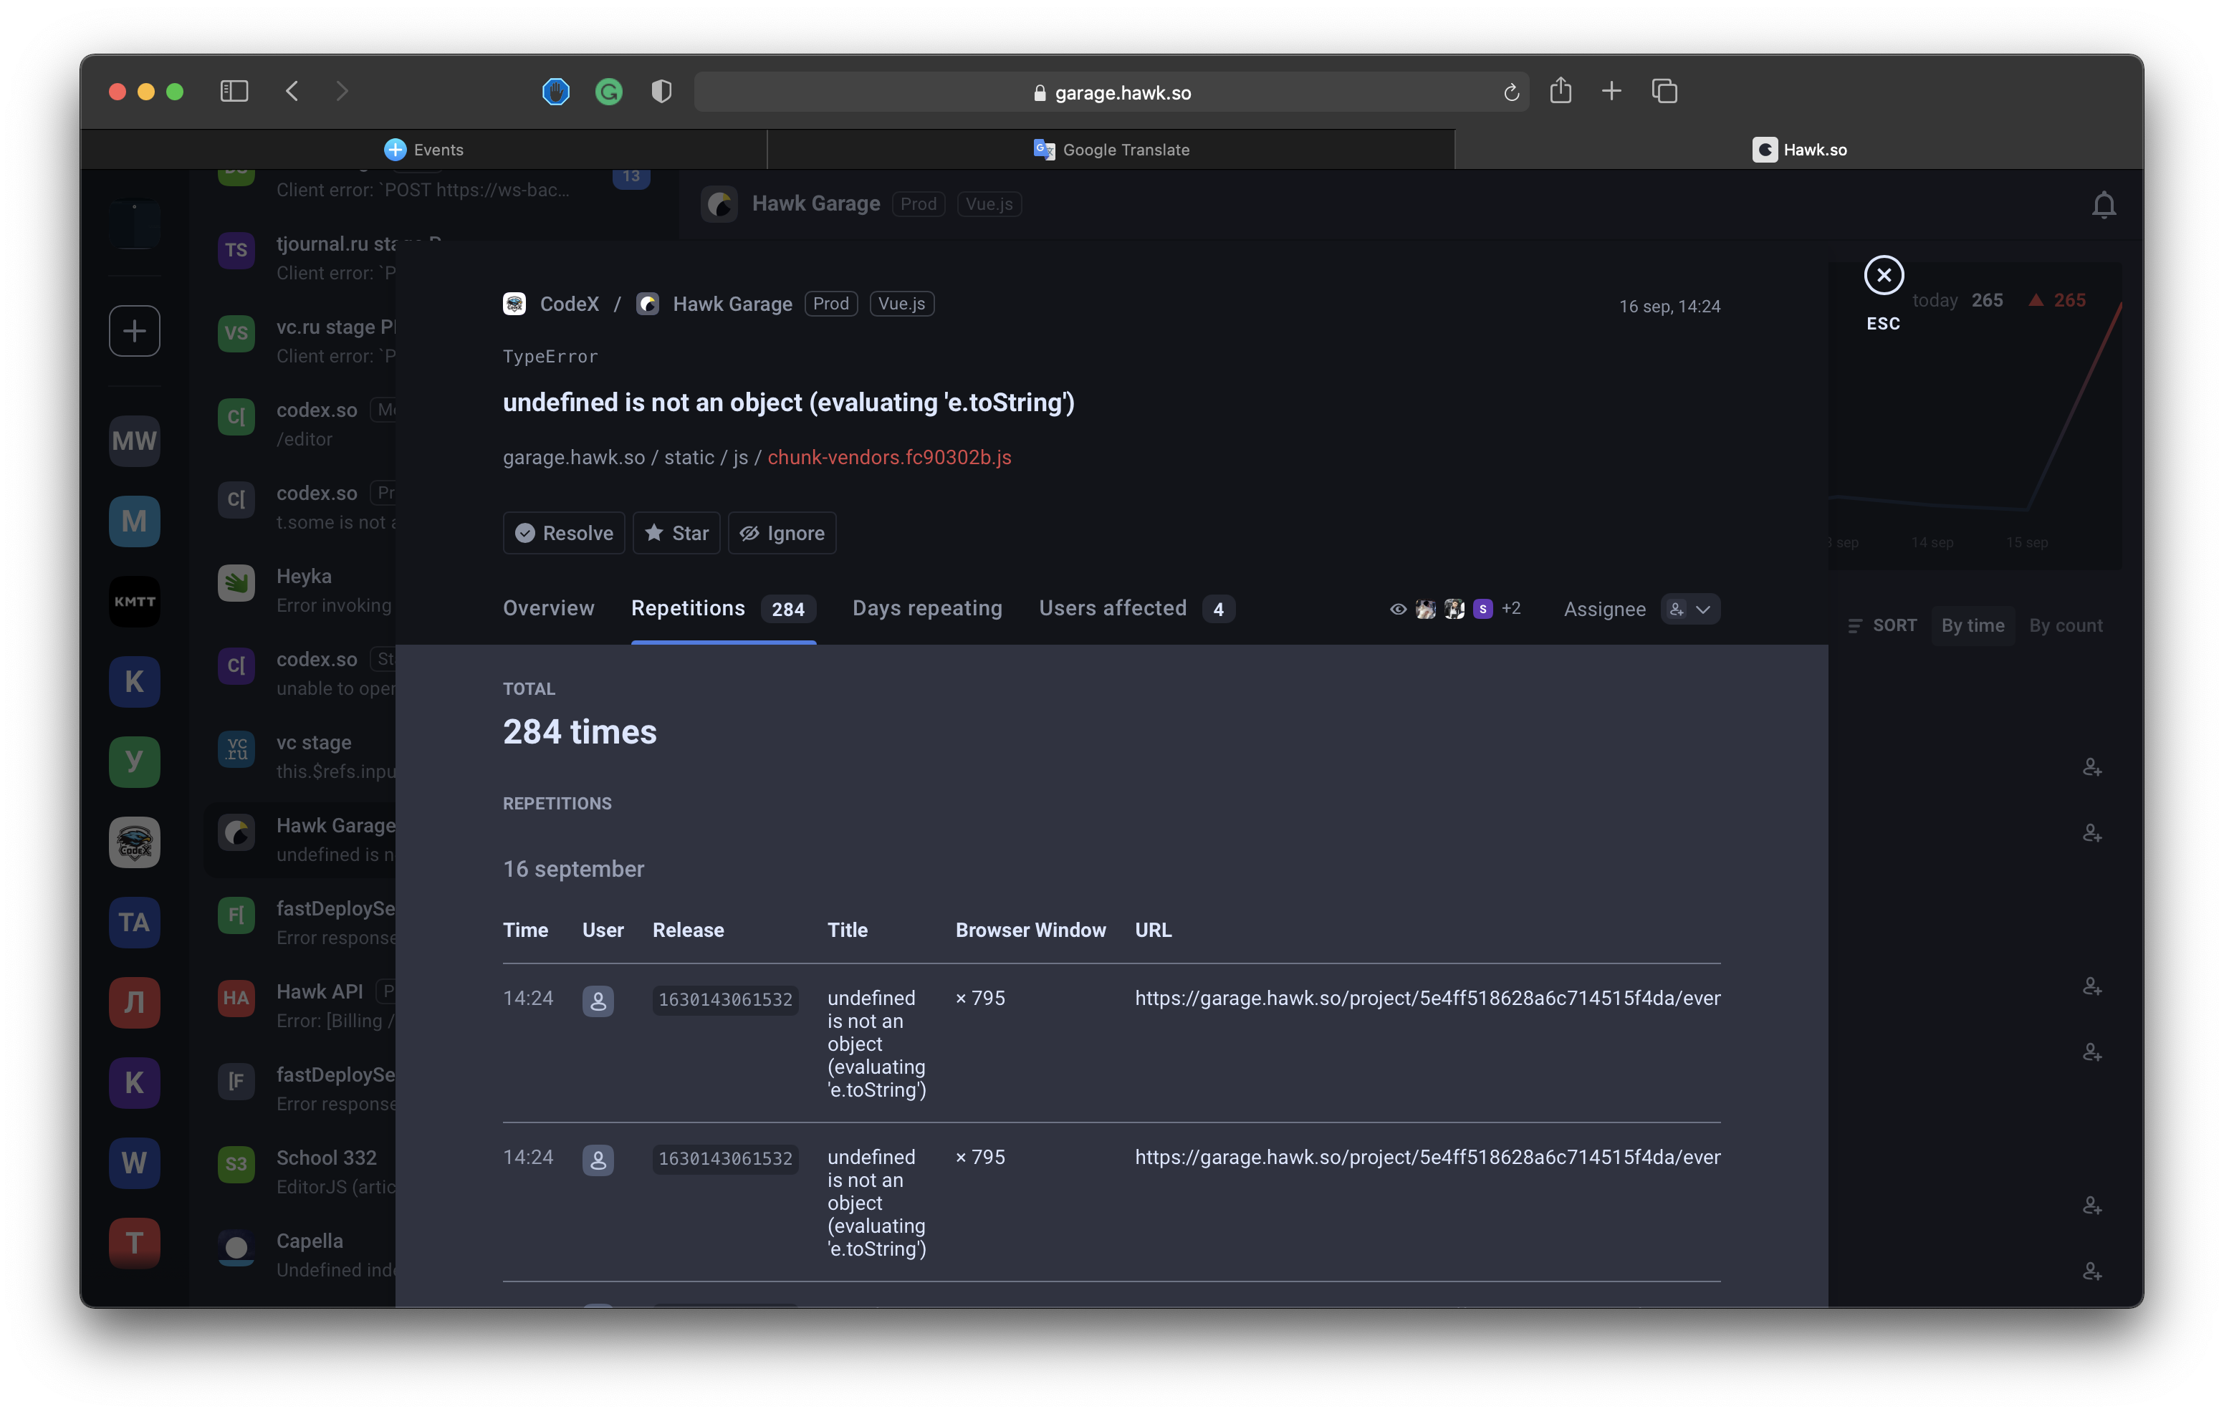The height and width of the screenshot is (1414, 2224).
Task: Go forward with the Safari forward arrow
Action: [342, 92]
